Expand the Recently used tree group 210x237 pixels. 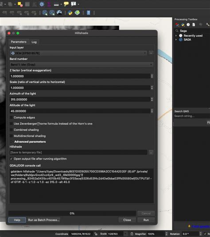click(176, 36)
